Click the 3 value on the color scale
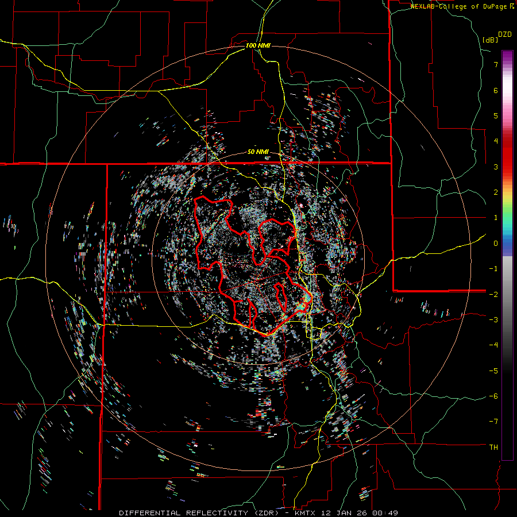Viewport: 517px width, 517px height. point(496,167)
